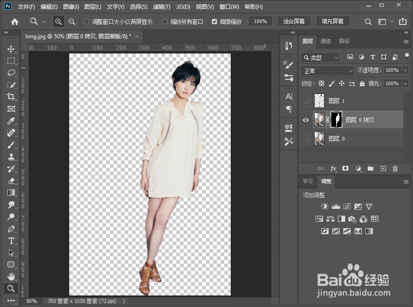Select the Eraser tool
413x307 pixels.
click(x=11, y=181)
